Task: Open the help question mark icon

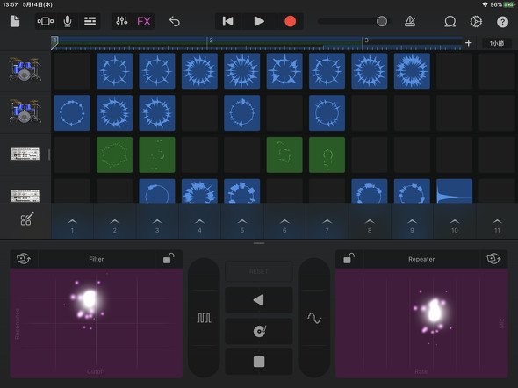Action: coord(502,22)
